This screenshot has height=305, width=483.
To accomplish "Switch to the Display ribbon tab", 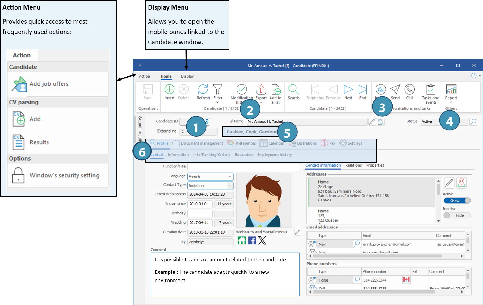I will click(x=187, y=76).
